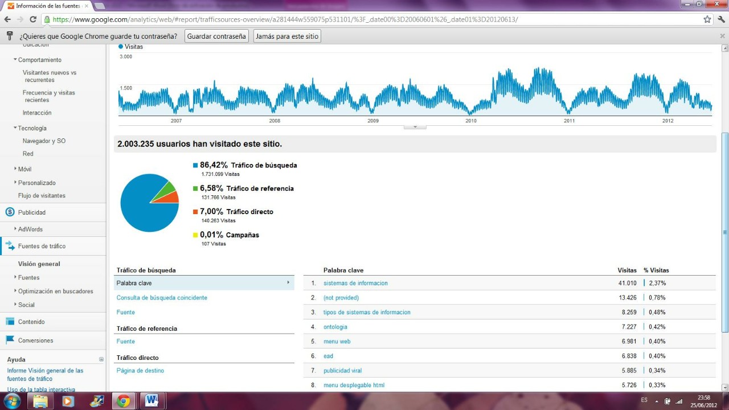Click the browser address bar URL

click(285, 19)
